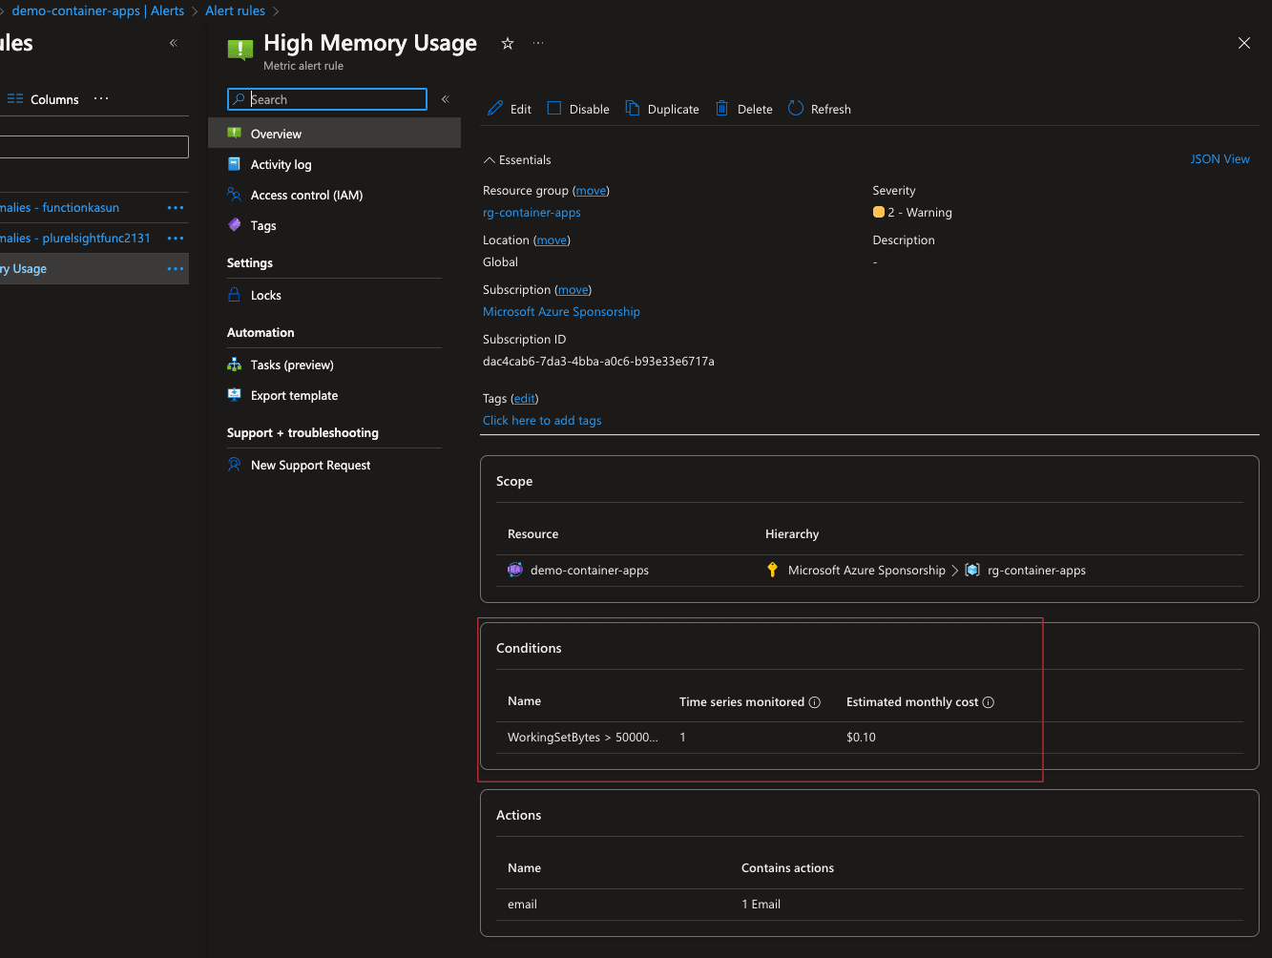Open more options ellipsis beside the star
The height and width of the screenshot is (958, 1272).
[x=536, y=43]
